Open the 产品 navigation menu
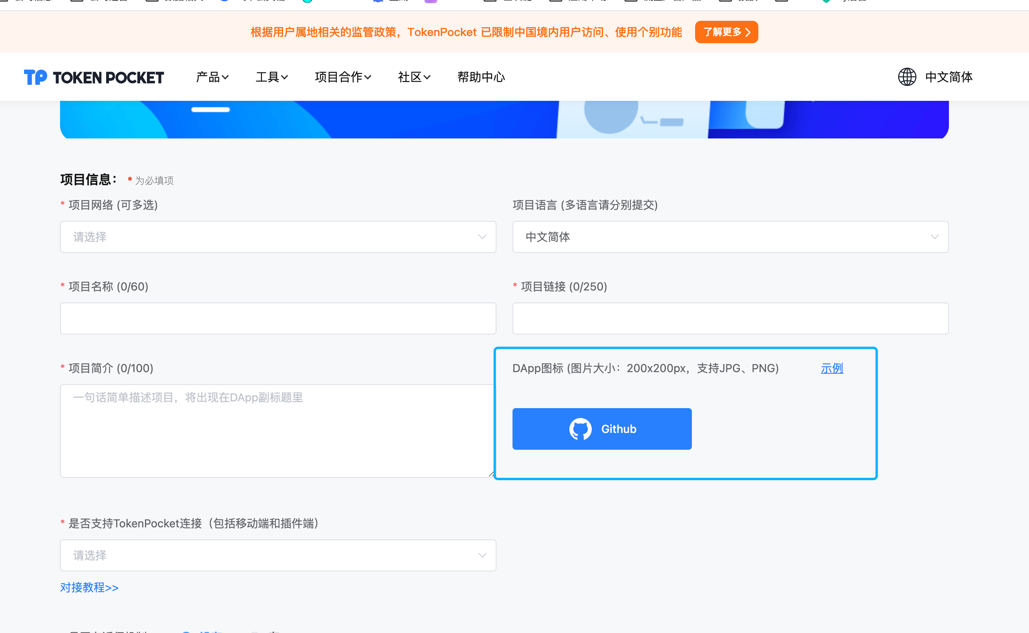This screenshot has width=1029, height=633. [212, 77]
